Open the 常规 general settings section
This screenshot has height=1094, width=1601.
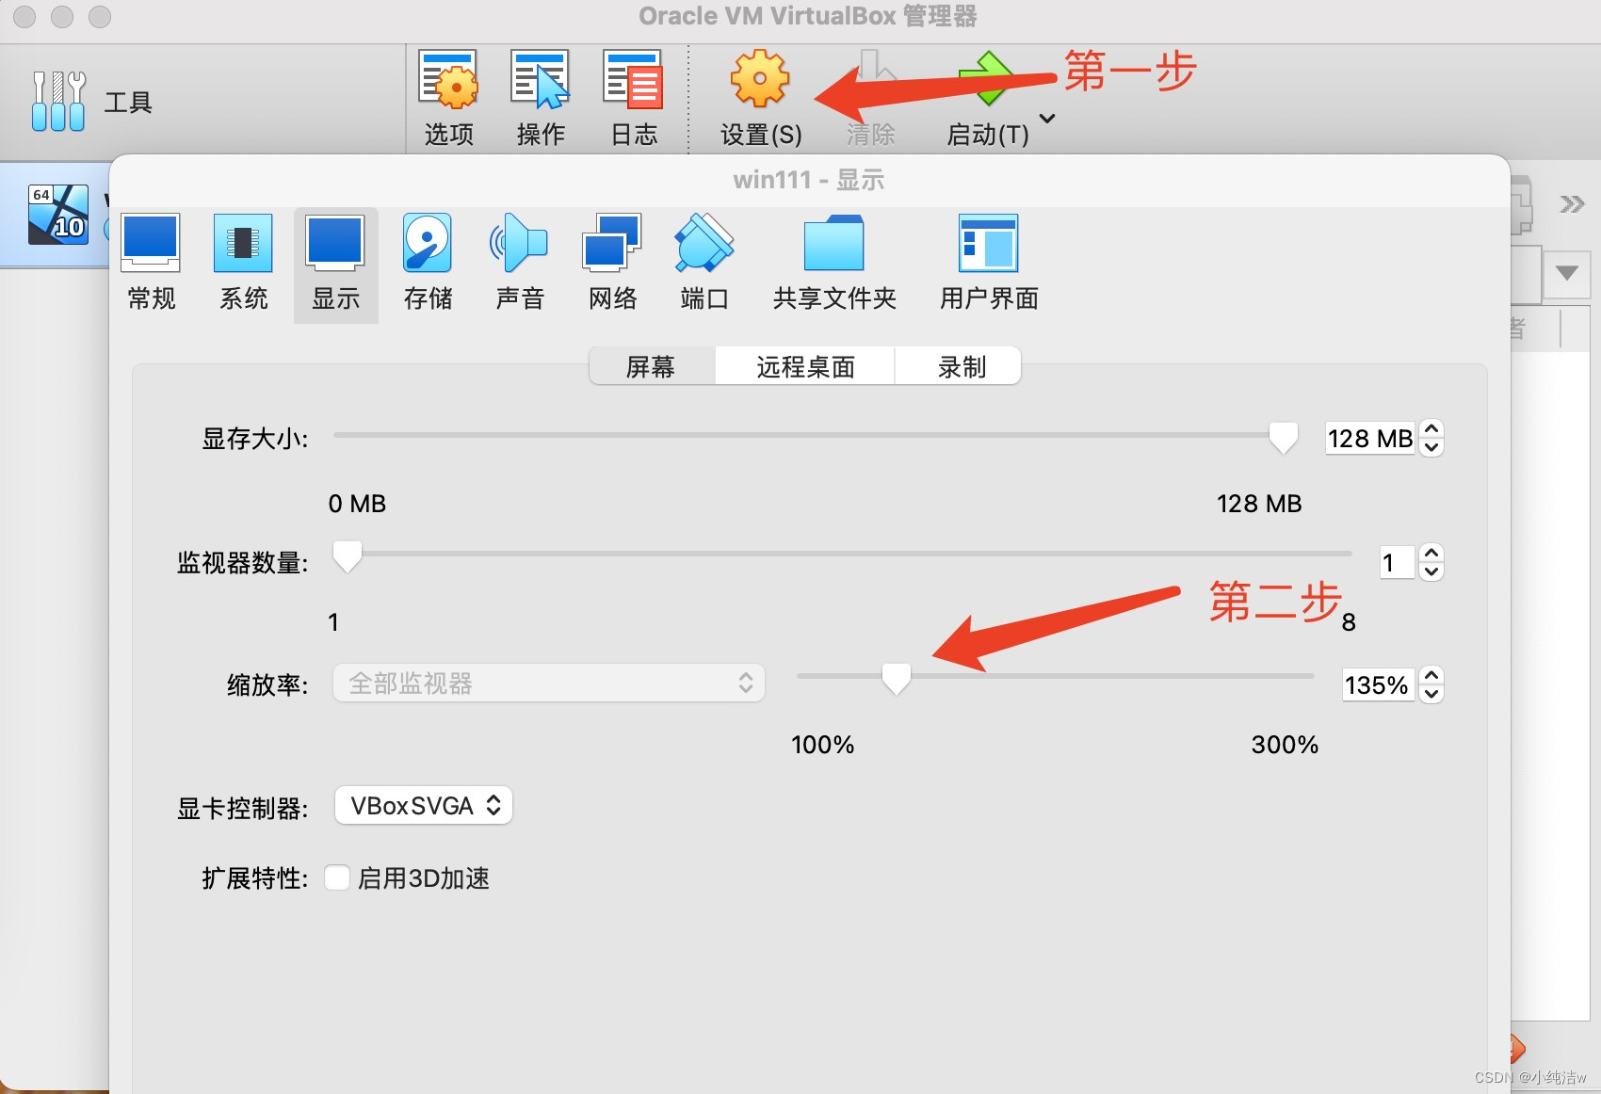[152, 264]
